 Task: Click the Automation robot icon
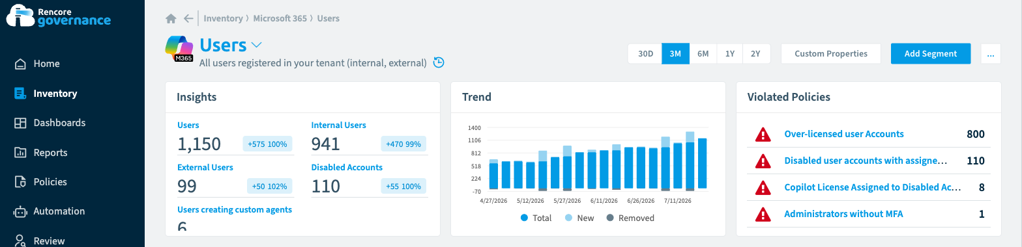click(x=20, y=211)
